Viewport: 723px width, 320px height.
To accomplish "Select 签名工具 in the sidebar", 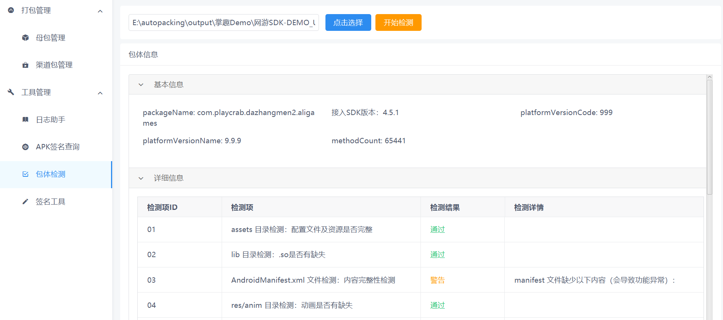I will point(50,202).
